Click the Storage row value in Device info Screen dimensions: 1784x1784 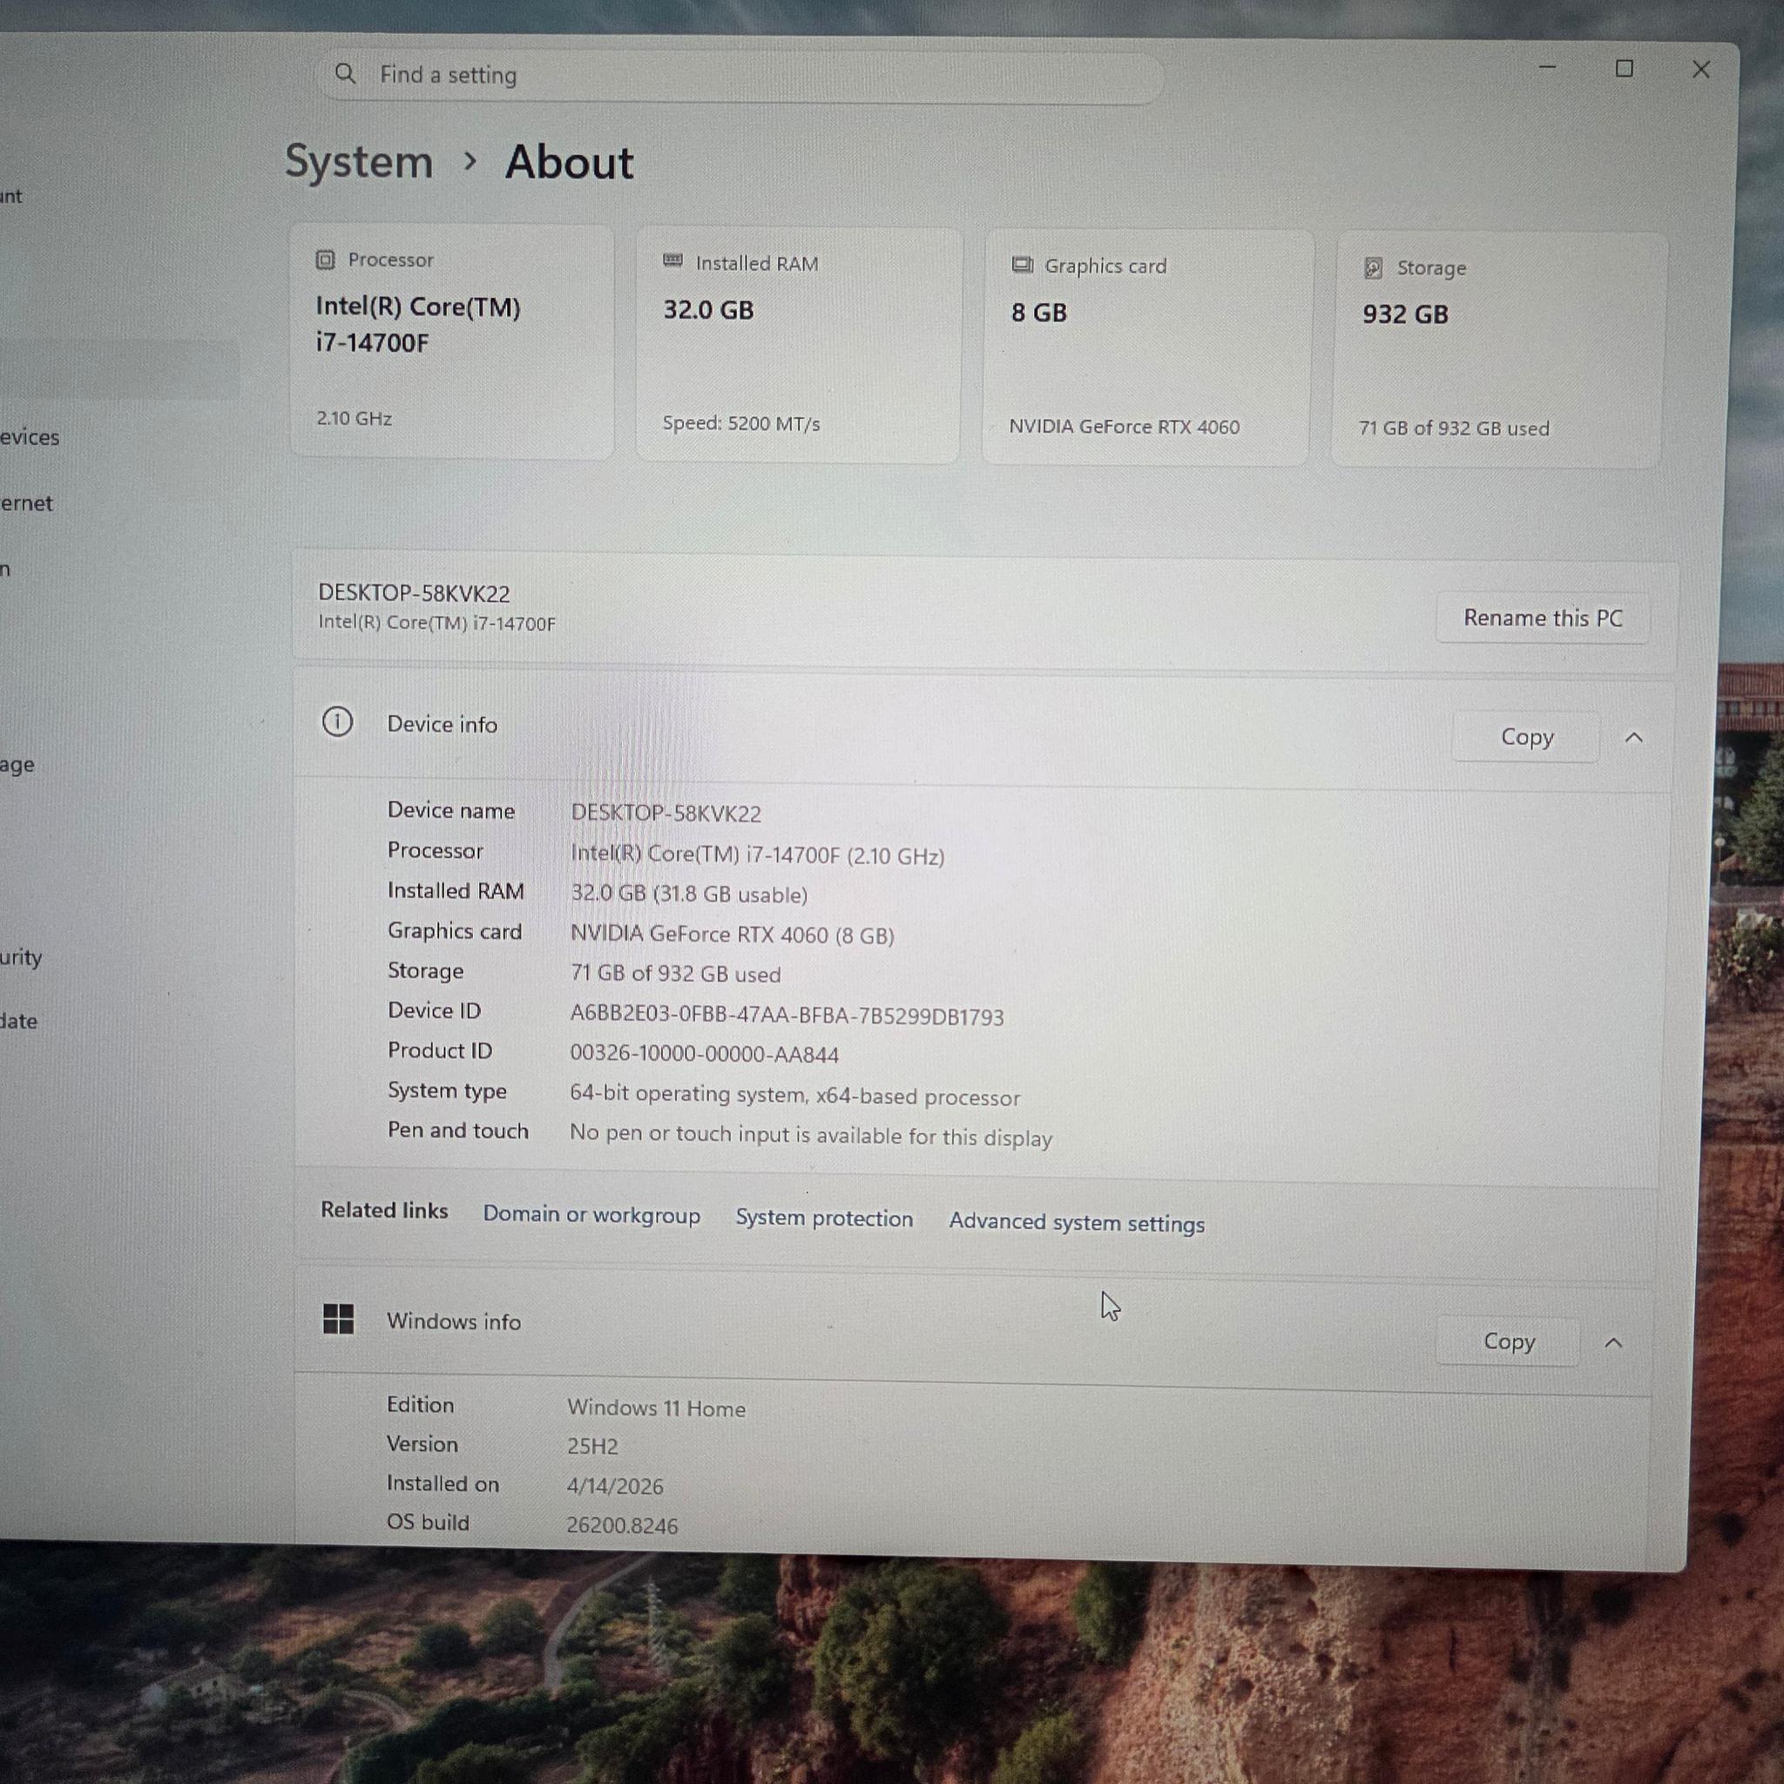(x=675, y=973)
